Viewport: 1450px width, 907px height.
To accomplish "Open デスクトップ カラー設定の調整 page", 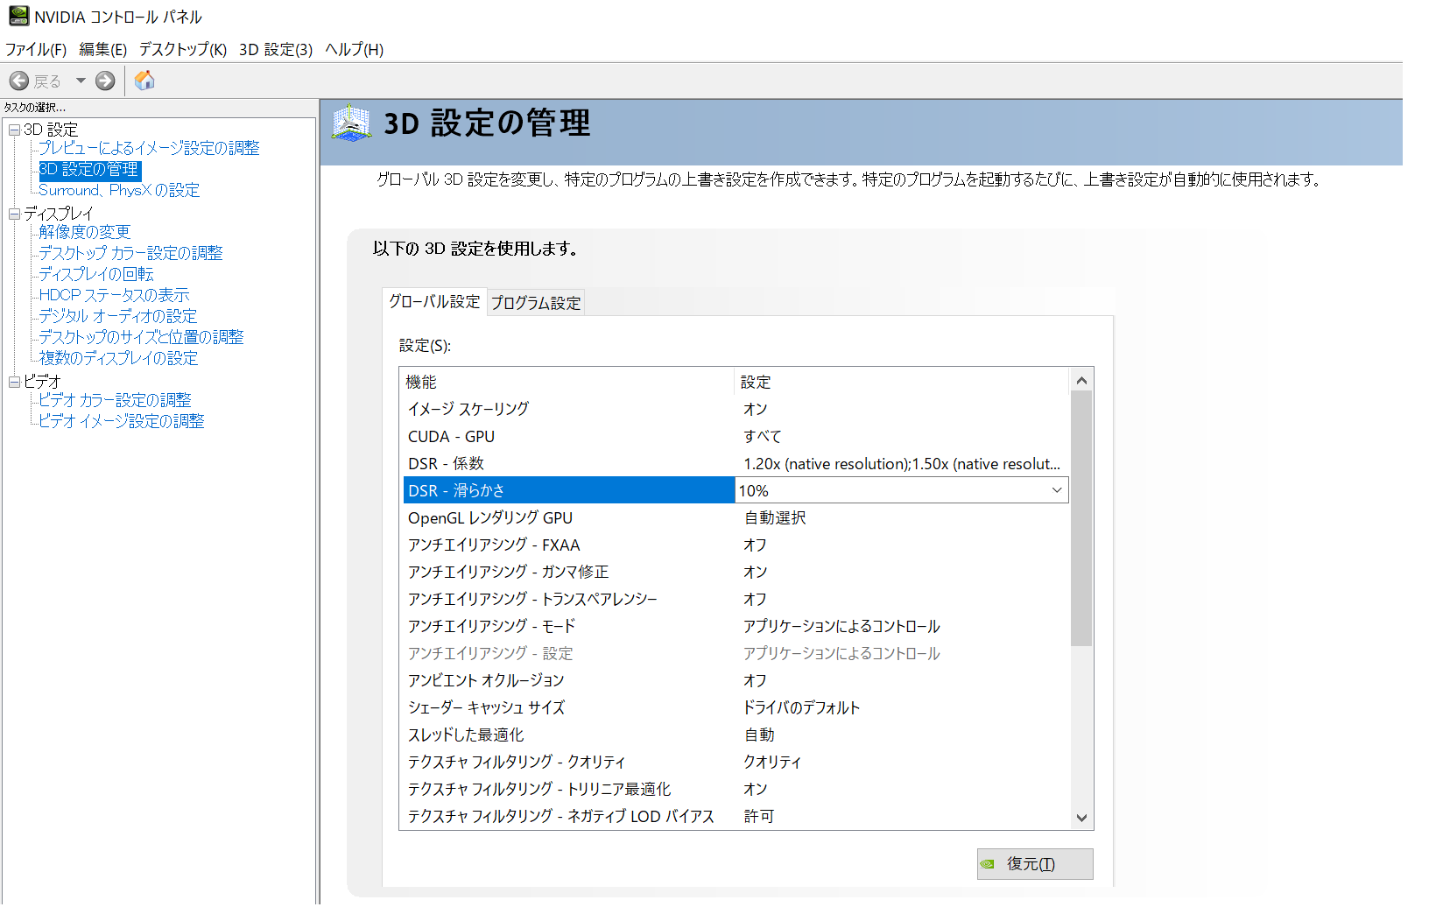I will (x=130, y=253).
